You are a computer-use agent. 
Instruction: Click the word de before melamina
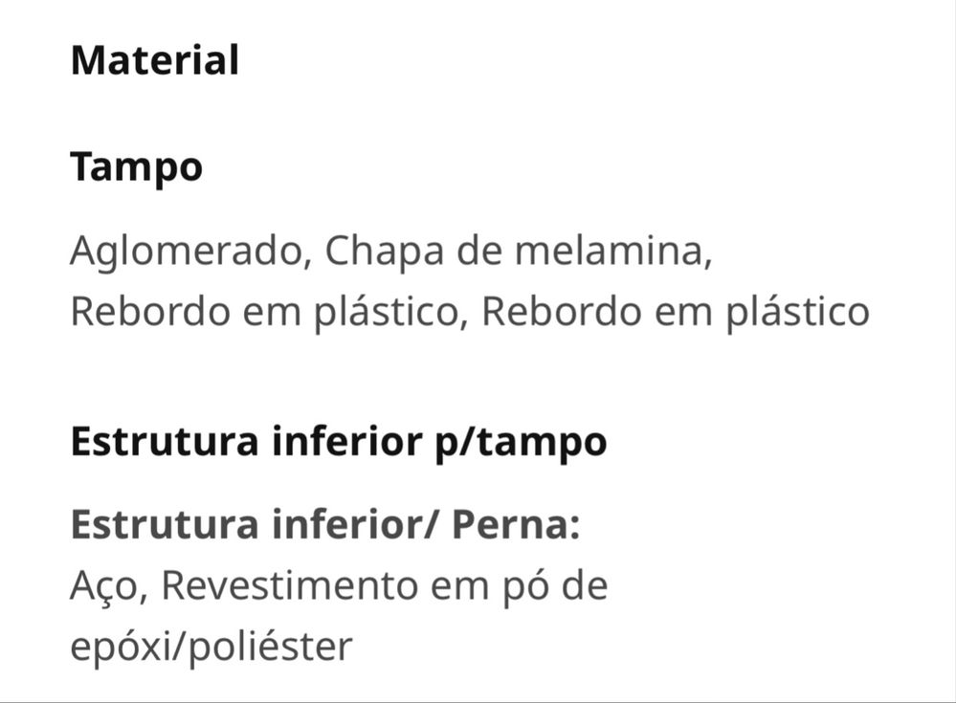pos(479,251)
